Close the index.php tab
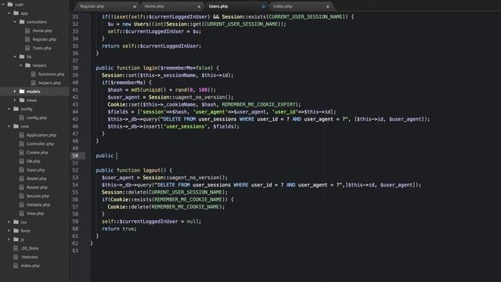 [327, 6]
